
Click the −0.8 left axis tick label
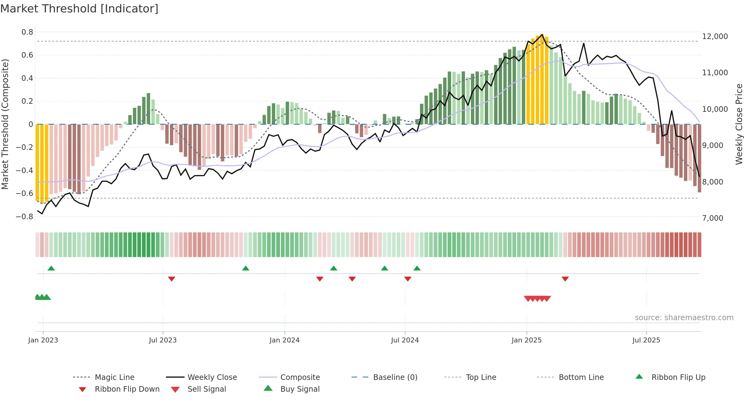pyautogui.click(x=24, y=217)
